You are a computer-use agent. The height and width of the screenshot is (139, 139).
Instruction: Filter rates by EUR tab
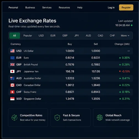53,36
